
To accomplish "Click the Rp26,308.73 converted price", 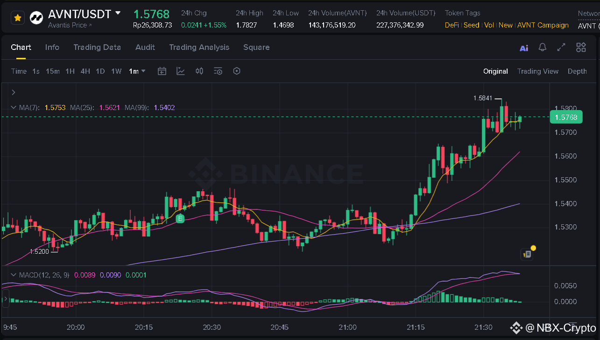I will 153,25.
